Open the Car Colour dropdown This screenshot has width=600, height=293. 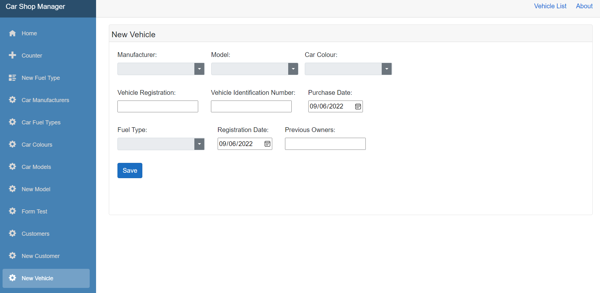pyautogui.click(x=386, y=69)
